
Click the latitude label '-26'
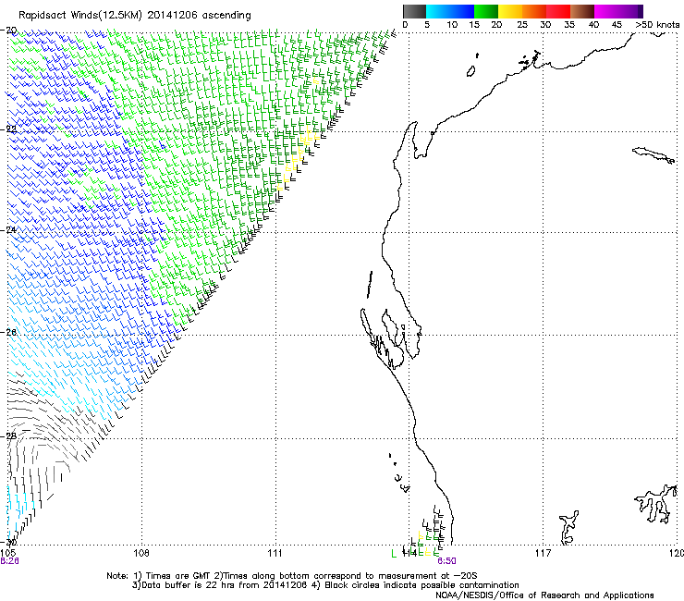pyautogui.click(x=8, y=332)
